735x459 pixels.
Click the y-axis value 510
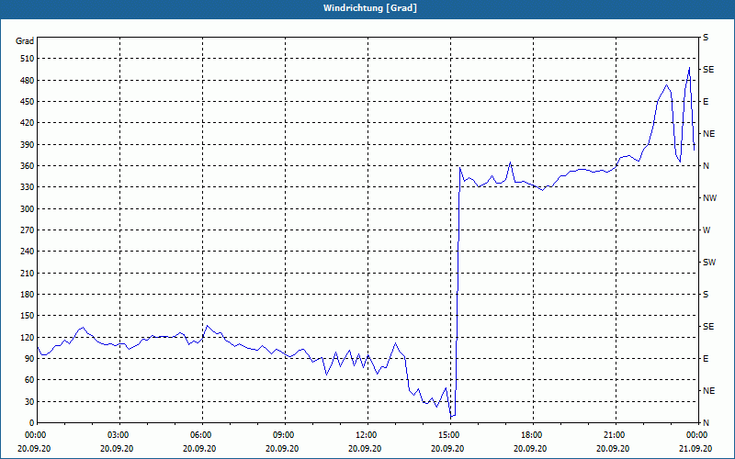(28, 59)
